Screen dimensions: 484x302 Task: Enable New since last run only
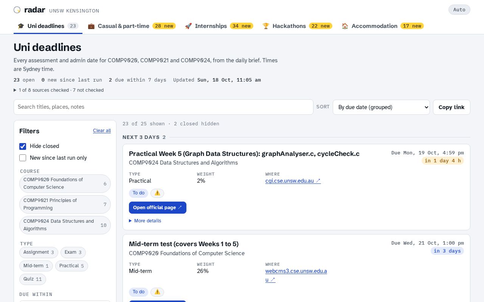pyautogui.click(x=23, y=158)
